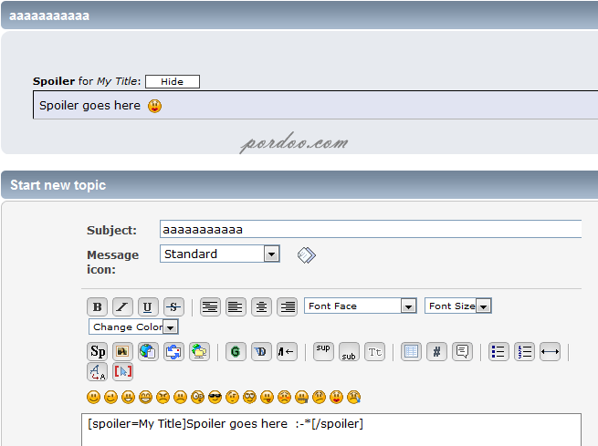Insert the toothy grin emoticon

tap(145, 398)
